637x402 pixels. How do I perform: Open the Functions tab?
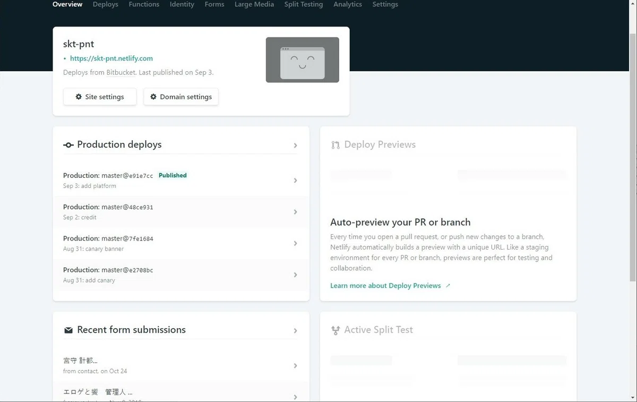tap(144, 4)
